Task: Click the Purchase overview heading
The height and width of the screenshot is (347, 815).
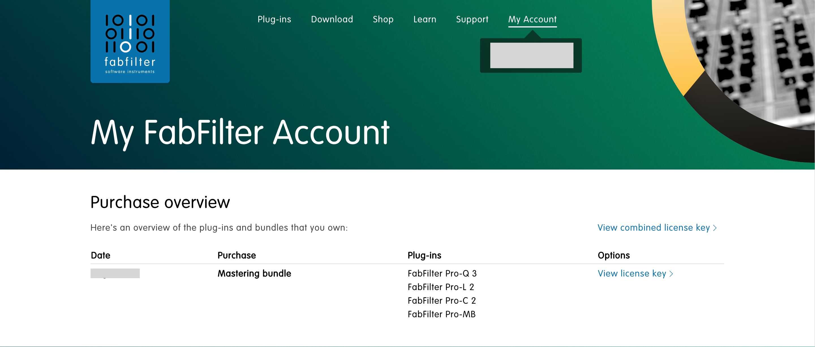Action: pos(160,202)
